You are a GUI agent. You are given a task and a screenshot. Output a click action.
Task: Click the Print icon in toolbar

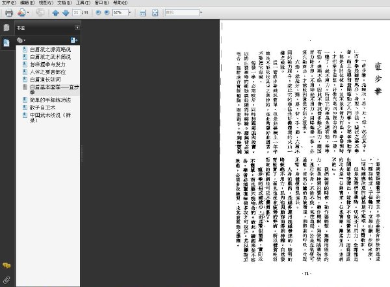coord(9,13)
